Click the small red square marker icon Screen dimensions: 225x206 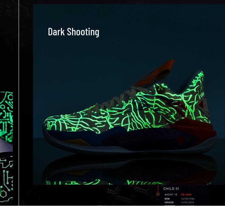(158, 194)
